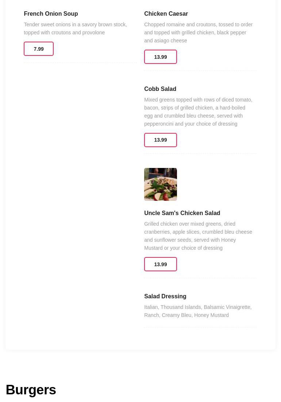Open the Uncle Sam's Chicken Salad title

point(182,213)
